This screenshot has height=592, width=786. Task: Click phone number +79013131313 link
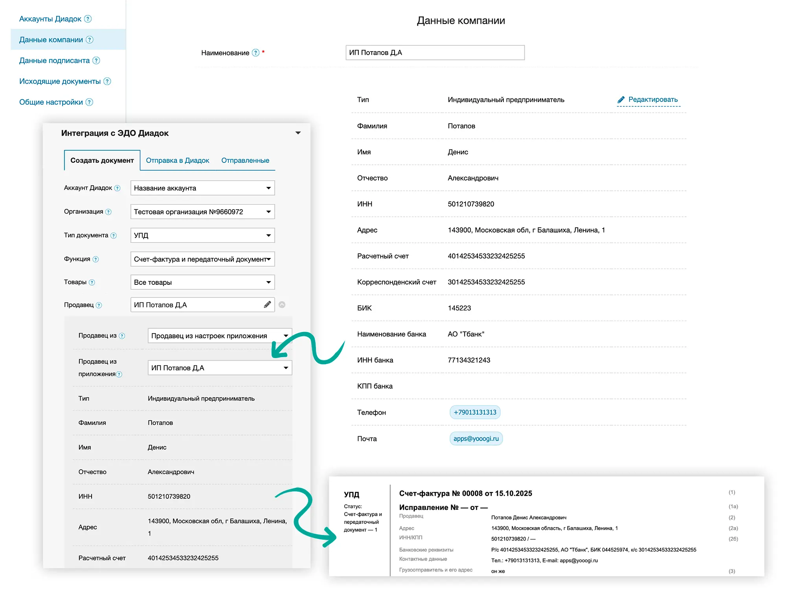[475, 412]
